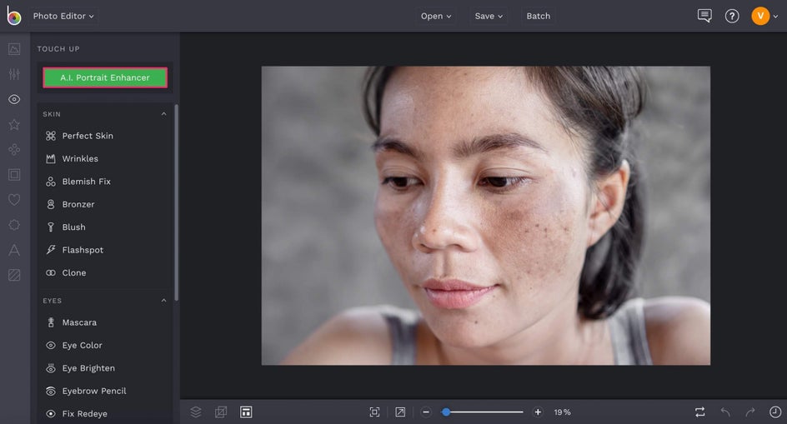This screenshot has height=424, width=787.
Task: Open the Touch Up eye icon in sidebar
Action: pos(14,99)
